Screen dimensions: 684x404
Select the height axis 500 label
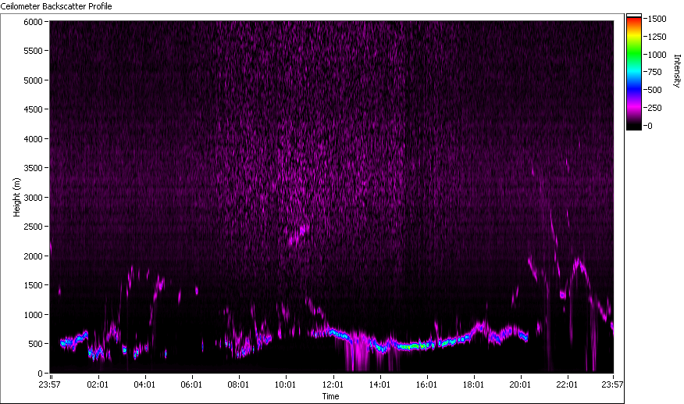click(35, 344)
